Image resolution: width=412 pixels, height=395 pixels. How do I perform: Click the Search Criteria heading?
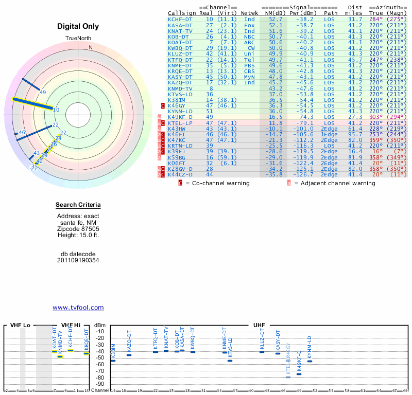78,206
